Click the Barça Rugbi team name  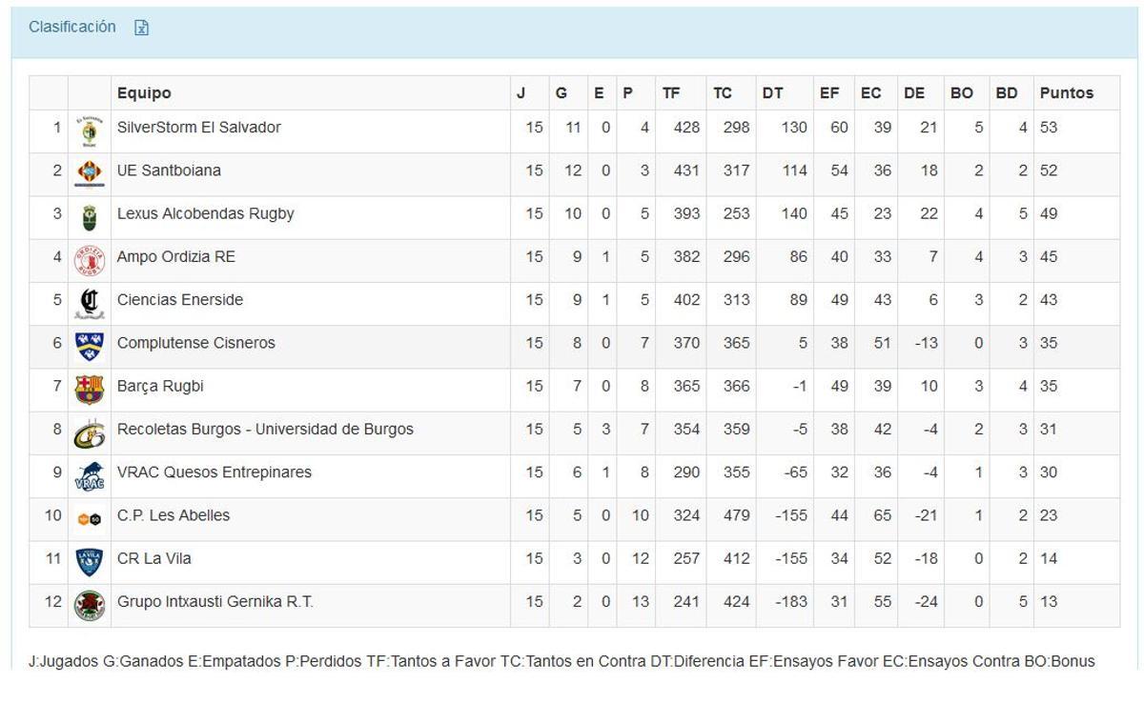pos(160,386)
